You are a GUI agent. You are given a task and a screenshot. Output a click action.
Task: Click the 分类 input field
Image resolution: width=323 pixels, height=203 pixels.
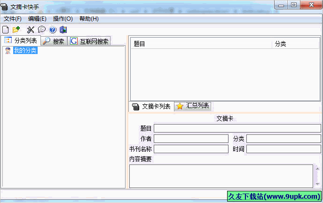pyautogui.click(x=284, y=139)
